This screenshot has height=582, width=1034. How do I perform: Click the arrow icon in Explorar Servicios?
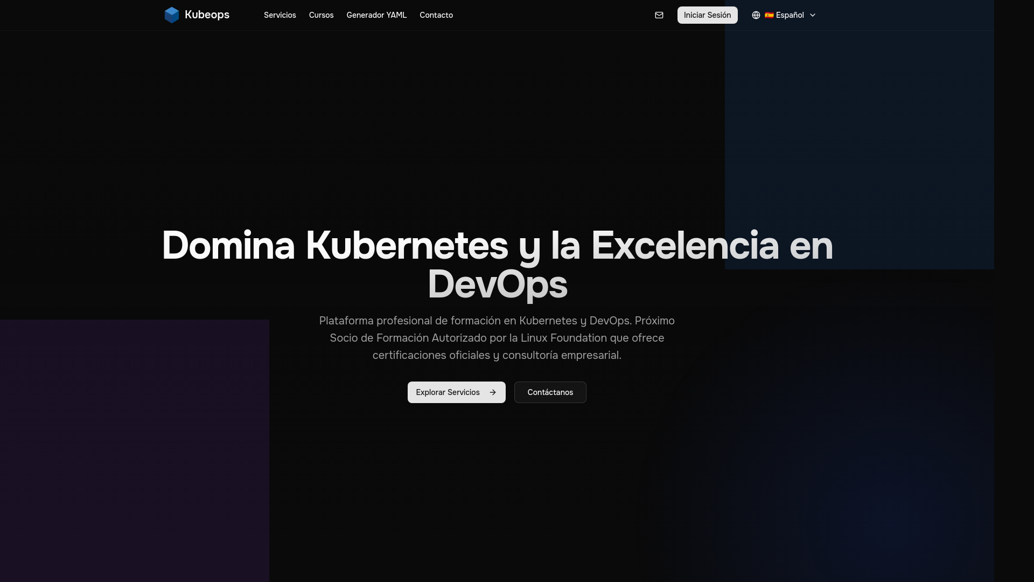(x=492, y=392)
